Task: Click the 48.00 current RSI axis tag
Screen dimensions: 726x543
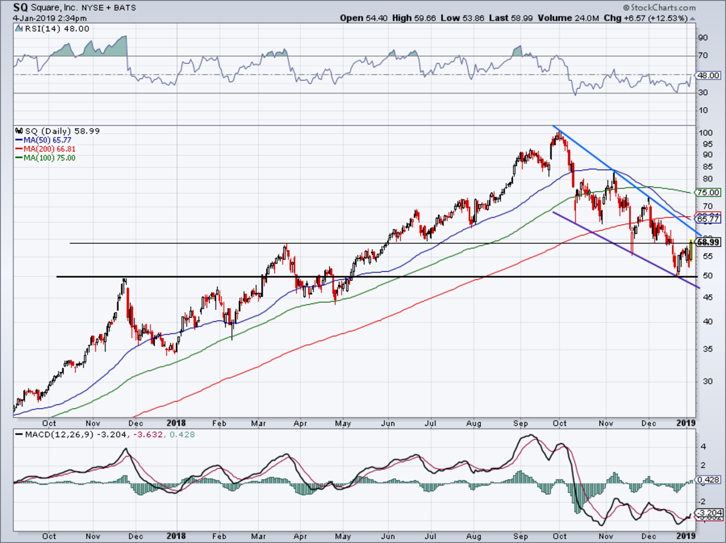Action: [x=708, y=76]
